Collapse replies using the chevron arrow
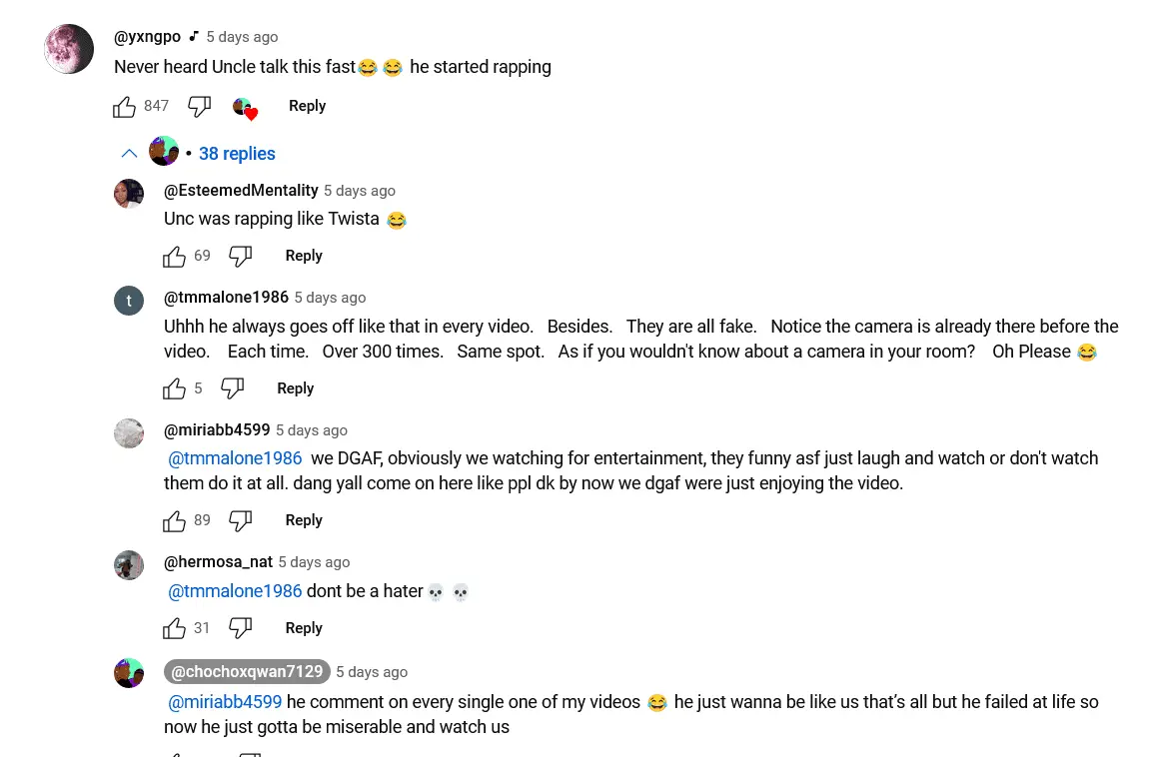Image resolution: width=1150 pixels, height=757 pixels. [129, 154]
